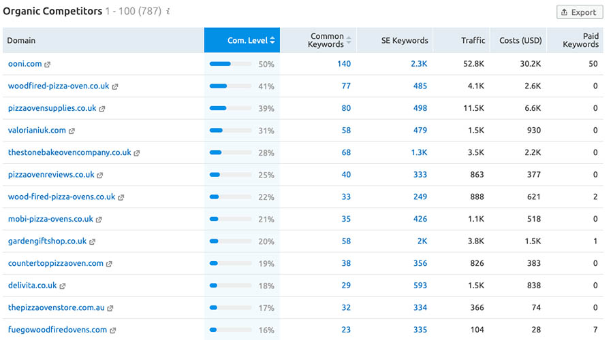The width and height of the screenshot is (613, 340).
Task: Open external link icon next to countertoppizzaoven.com
Action: [x=109, y=265]
